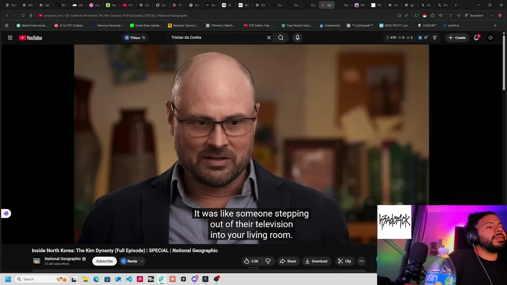
Task: Open a new browser tab with plus
Action: [456, 5]
